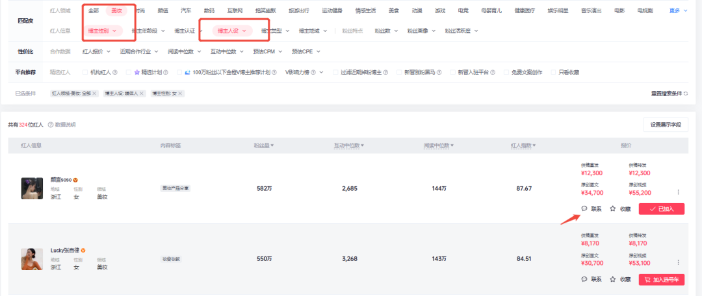Click the 联系 chat icon for Lucky张鲁律
The image size is (702, 296).
pos(584,279)
